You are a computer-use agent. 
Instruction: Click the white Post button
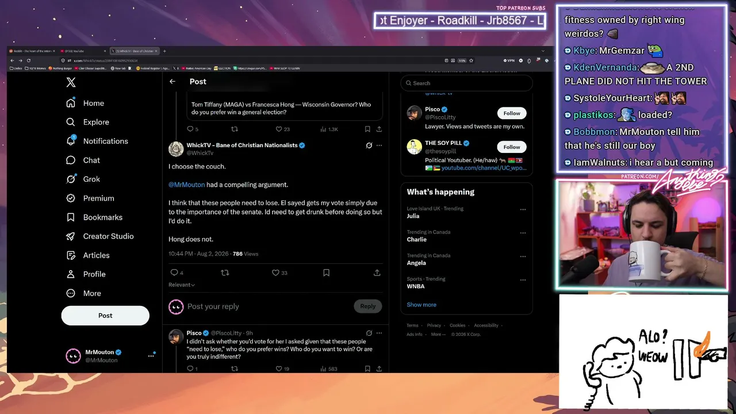105,316
